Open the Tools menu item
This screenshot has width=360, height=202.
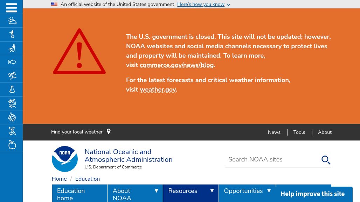pyautogui.click(x=299, y=132)
